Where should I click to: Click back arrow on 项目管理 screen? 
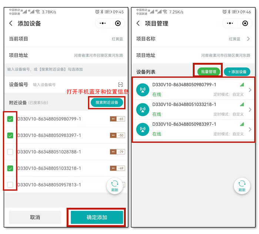point(138,24)
